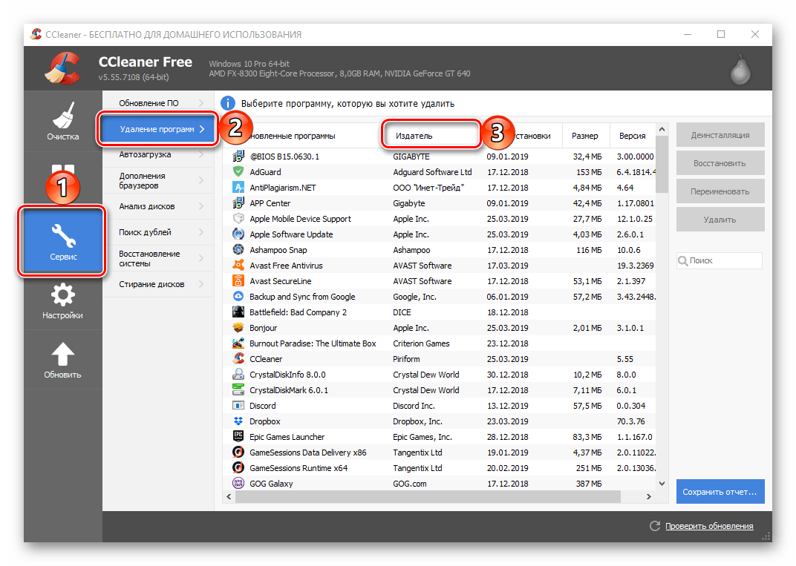Image resolution: width=796 pixels, height=566 pixels.
Task: Click the AdGuard shield icon in list
Action: 238,172
